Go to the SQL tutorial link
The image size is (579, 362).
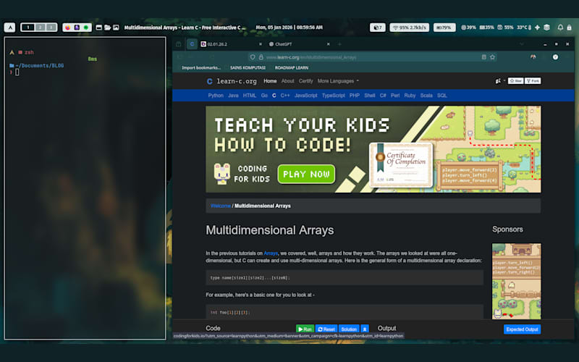[x=442, y=96]
